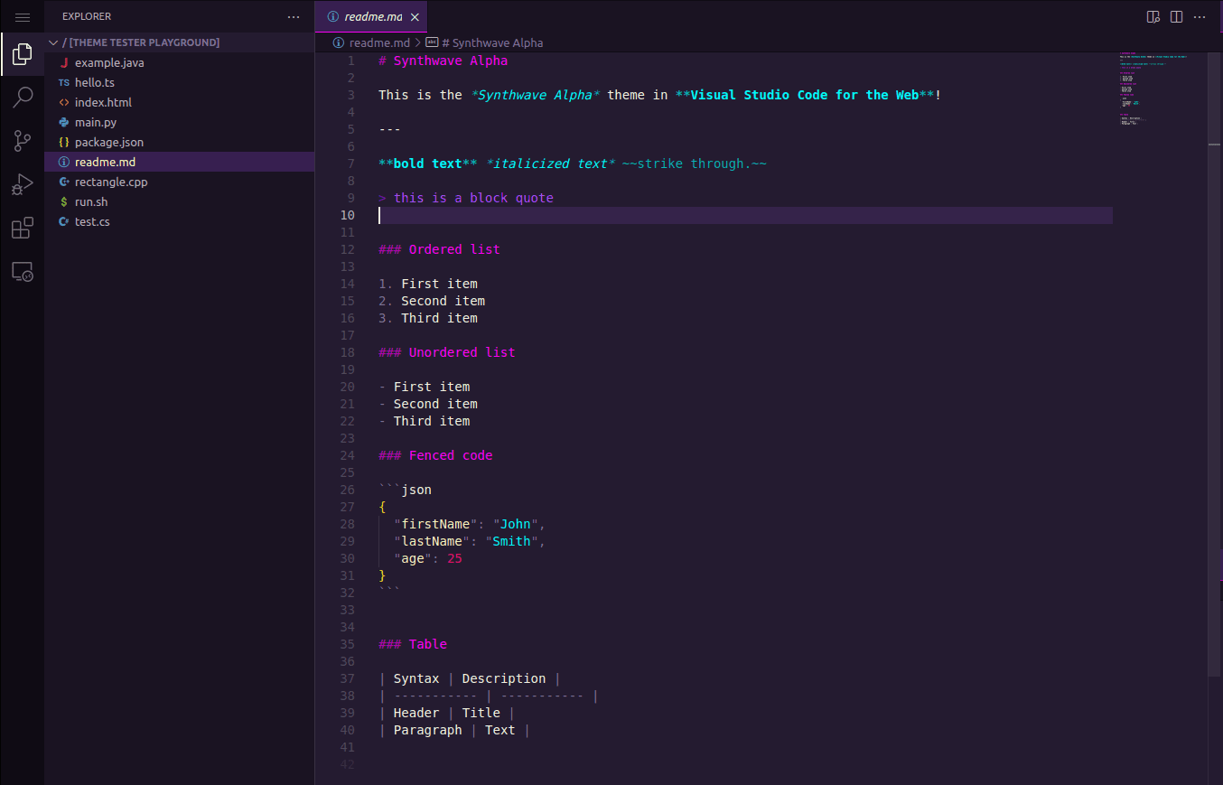Click the "age": 25 line
1223x785 pixels.
point(428,559)
